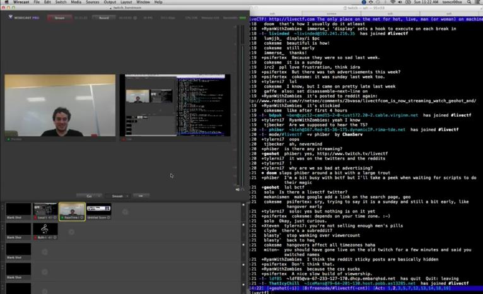Click the add shot icon on the third layer
This screenshot has height=294, width=483.
pyautogui.click(x=45, y=250)
